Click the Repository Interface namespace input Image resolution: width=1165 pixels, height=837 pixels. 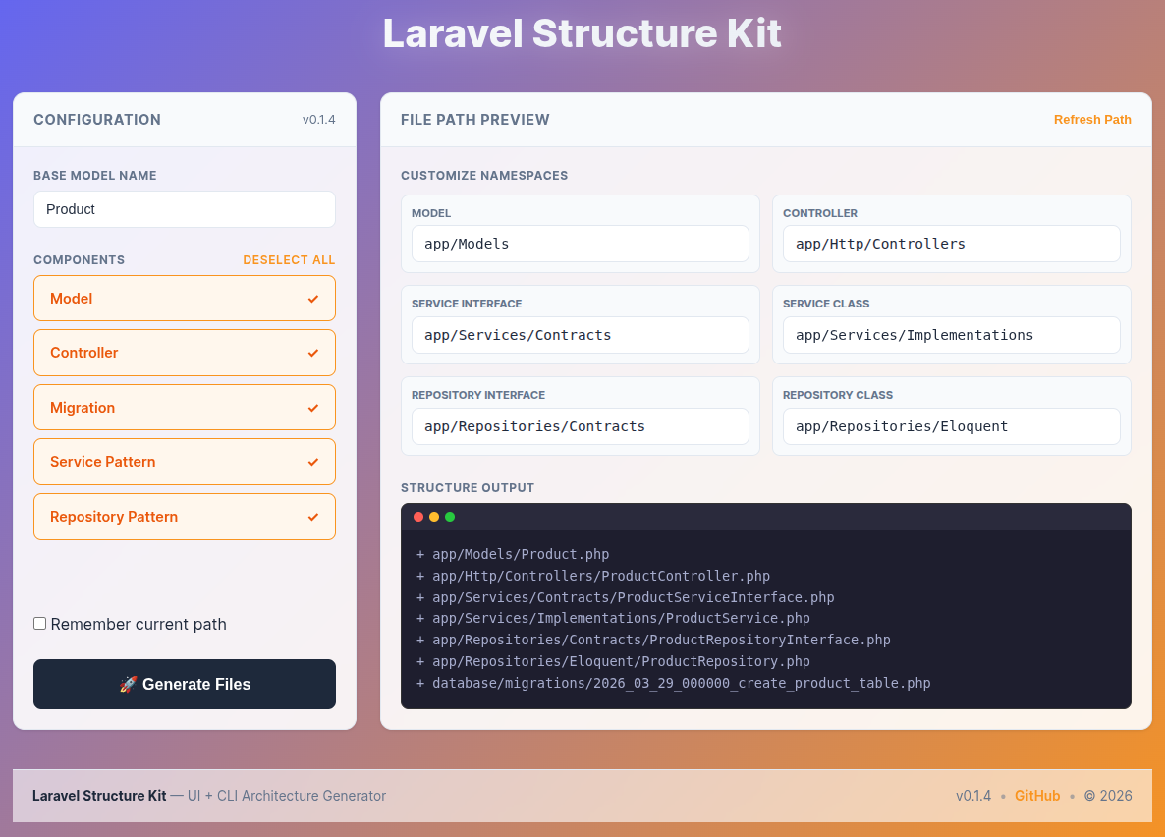(580, 426)
